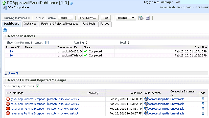Viewport: 209px width, 118px height.
Task: Click the Shut Down button
Action: pyautogui.click(x=88, y=18)
